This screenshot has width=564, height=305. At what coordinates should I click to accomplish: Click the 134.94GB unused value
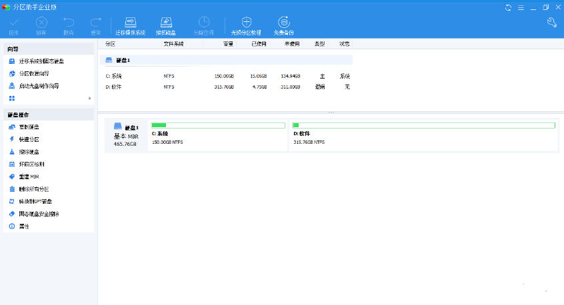point(290,76)
